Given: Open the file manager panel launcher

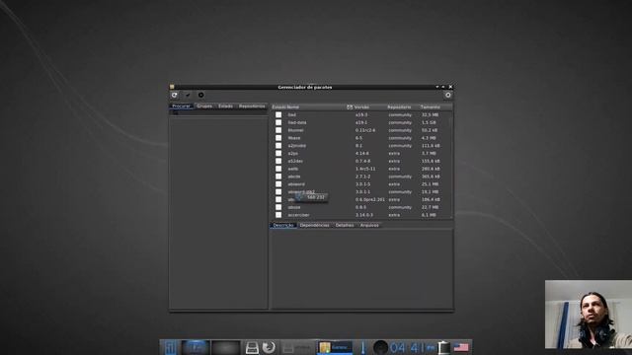Looking at the screenshot, I should click(252, 347).
